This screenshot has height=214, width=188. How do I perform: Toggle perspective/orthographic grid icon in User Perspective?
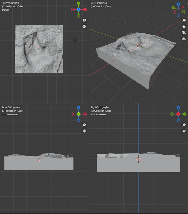tap(184, 38)
